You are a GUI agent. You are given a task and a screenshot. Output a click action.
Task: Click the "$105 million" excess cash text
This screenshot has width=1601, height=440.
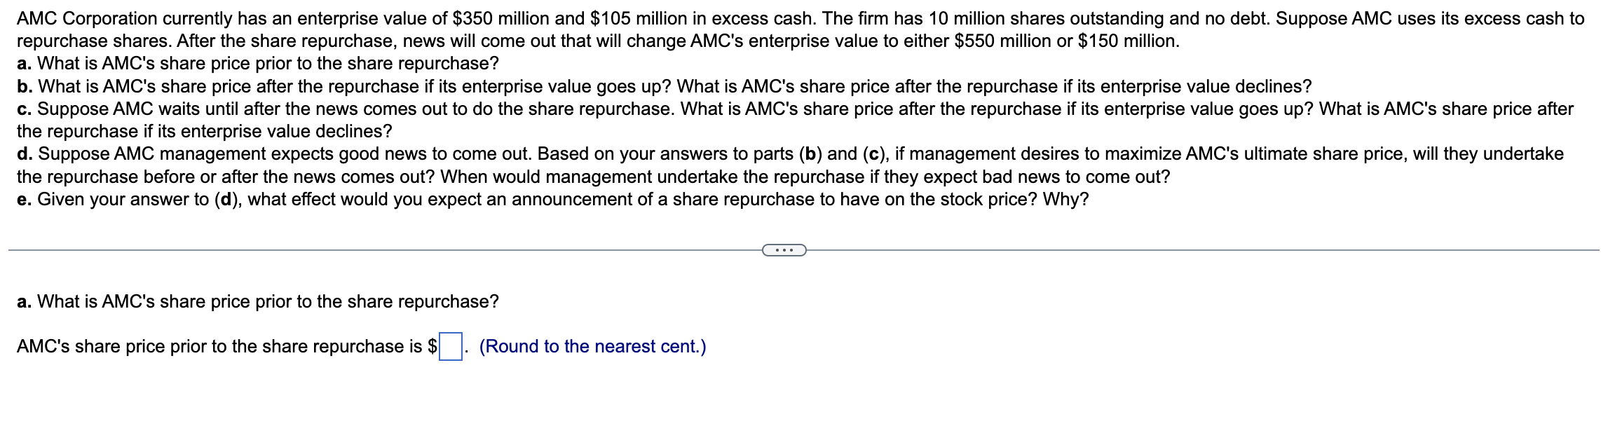(x=637, y=19)
